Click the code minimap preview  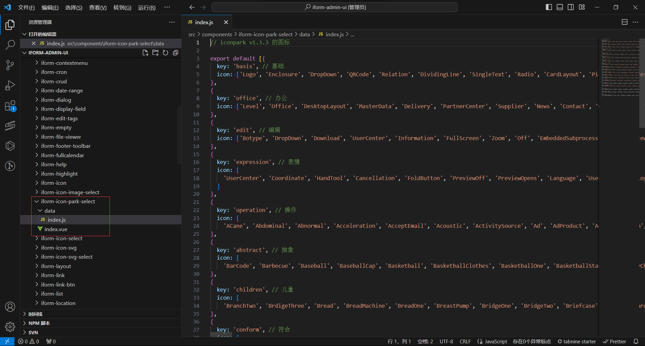tap(620, 67)
